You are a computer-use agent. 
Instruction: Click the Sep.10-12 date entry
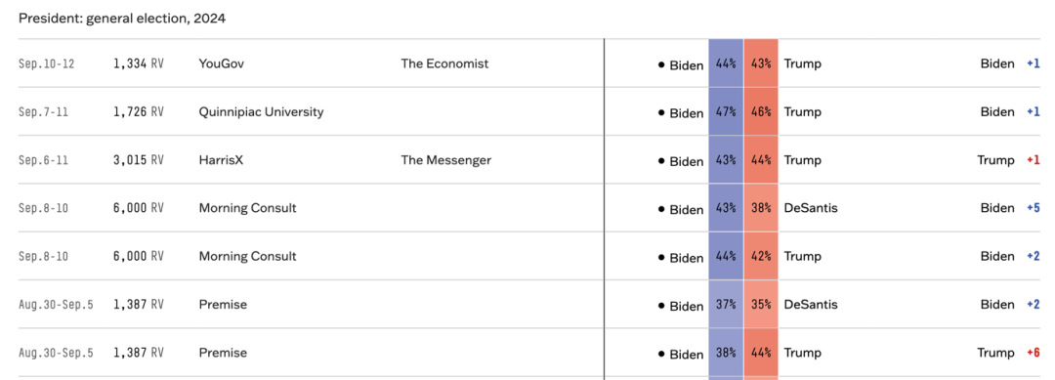[x=47, y=64]
